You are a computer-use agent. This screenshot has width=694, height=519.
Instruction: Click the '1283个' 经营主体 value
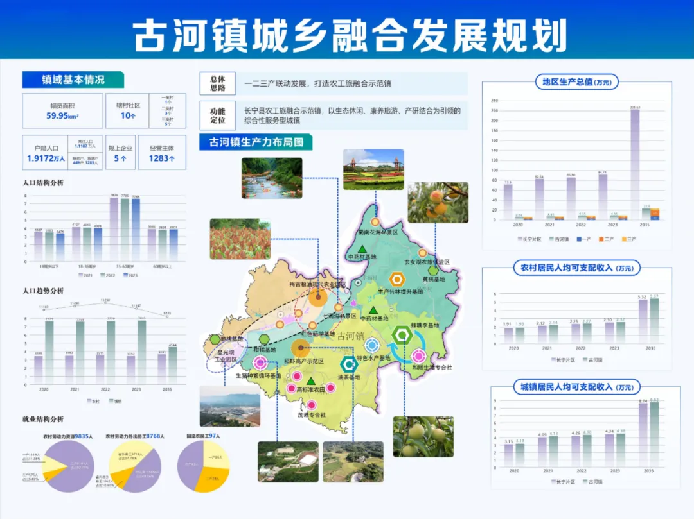pos(161,158)
